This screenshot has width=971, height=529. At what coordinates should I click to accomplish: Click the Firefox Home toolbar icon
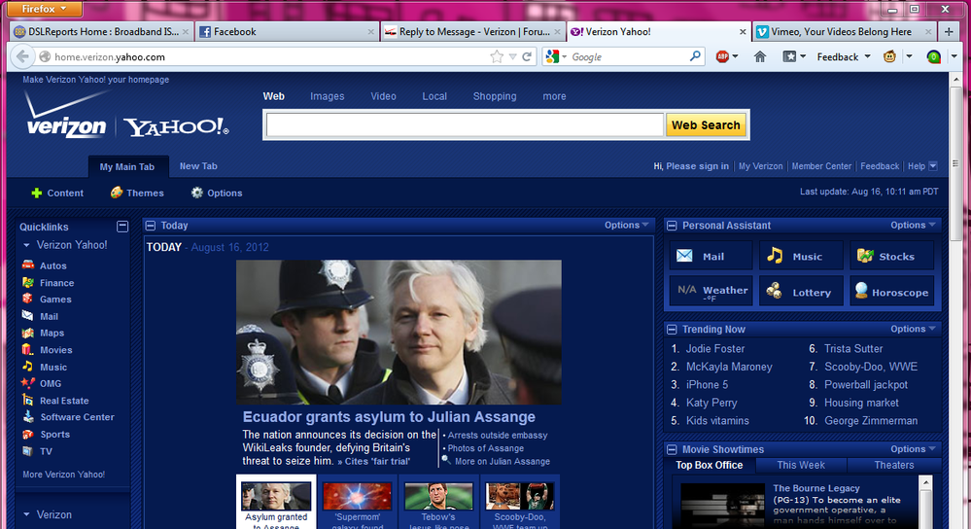click(760, 56)
